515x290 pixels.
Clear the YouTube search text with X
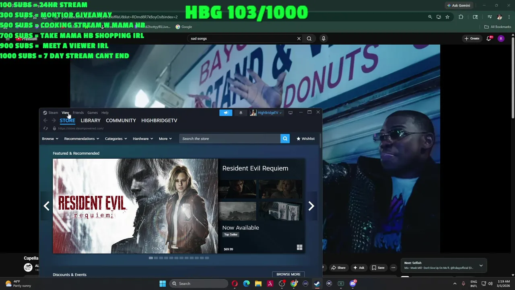299,39
